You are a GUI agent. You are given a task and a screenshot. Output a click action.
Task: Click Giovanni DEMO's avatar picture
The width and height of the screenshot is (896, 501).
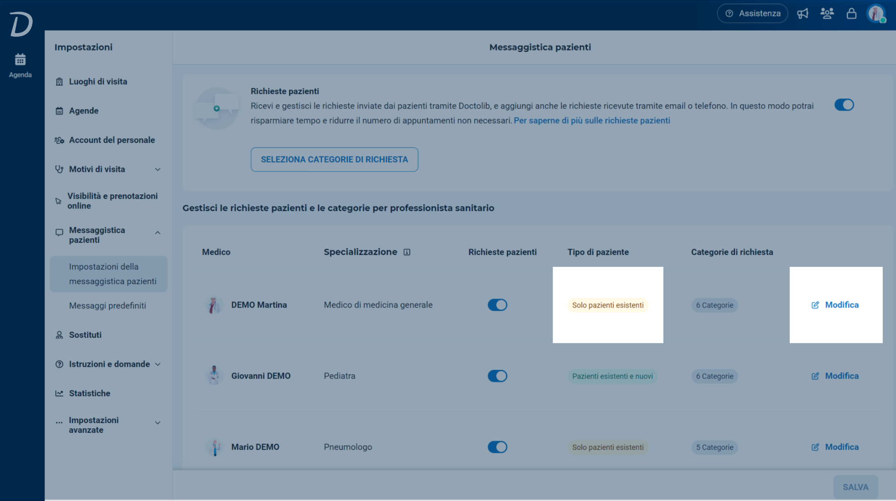click(214, 376)
